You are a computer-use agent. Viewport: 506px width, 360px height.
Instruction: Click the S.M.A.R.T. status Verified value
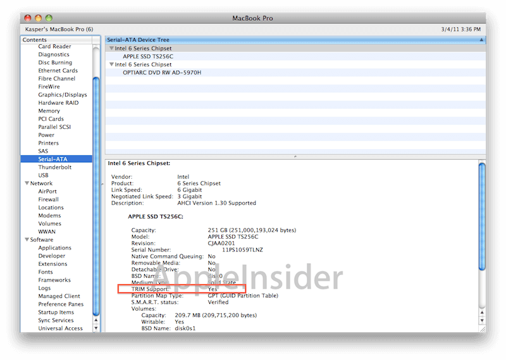tap(218, 303)
